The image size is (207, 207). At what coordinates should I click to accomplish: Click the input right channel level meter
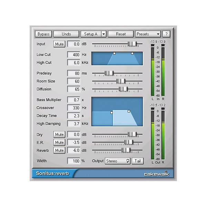click(x=163, y=70)
